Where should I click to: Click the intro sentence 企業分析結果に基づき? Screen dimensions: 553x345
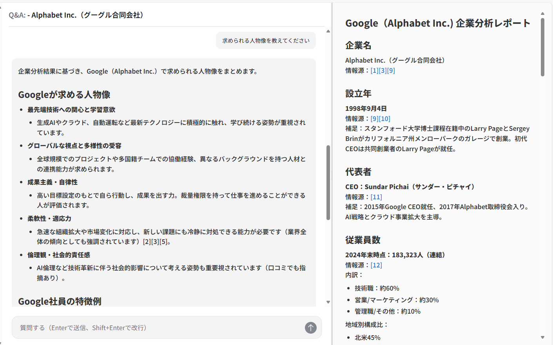click(138, 71)
